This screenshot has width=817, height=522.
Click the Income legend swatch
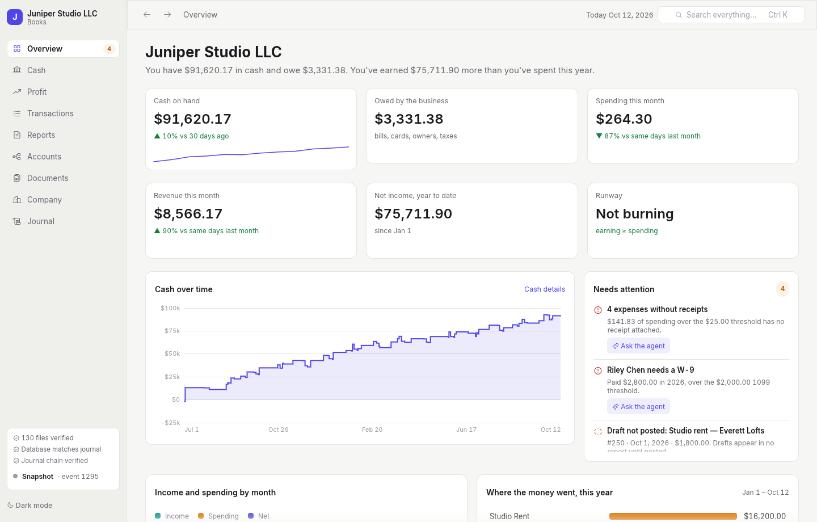(x=158, y=516)
